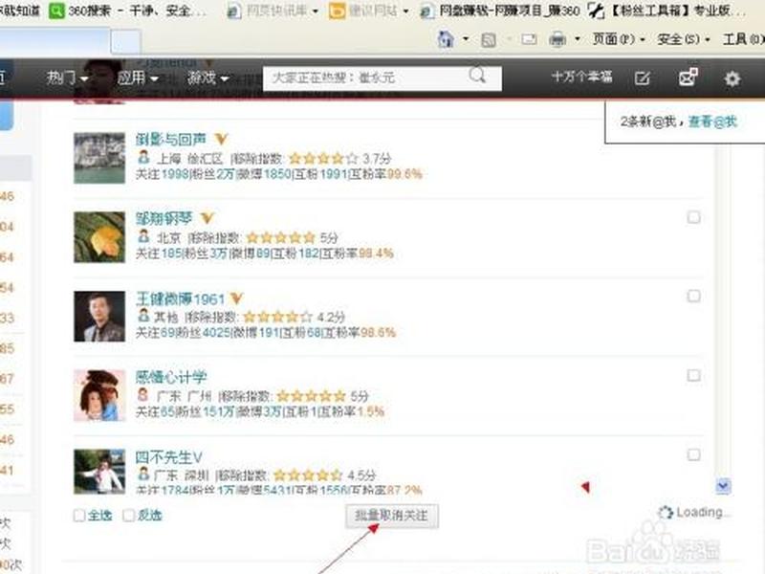Image resolution: width=765 pixels, height=574 pixels.
Task: Open the messages envelope icon
Action: [x=688, y=77]
